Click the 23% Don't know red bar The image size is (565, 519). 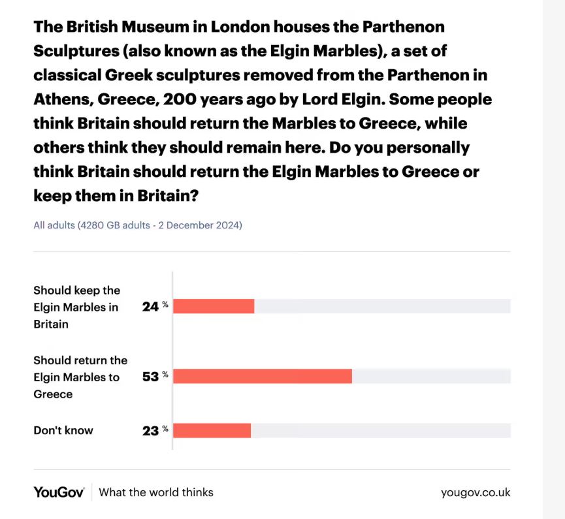click(212, 430)
